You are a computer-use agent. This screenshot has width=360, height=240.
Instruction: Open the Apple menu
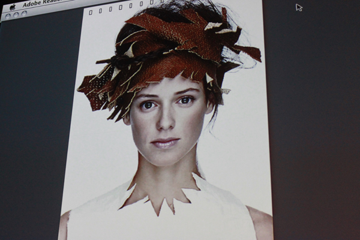coord(13,7)
